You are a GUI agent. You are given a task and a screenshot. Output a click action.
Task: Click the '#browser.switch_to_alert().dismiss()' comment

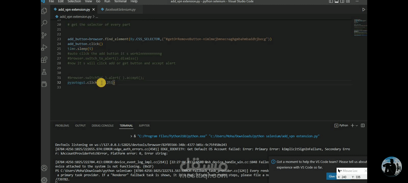pos(103,58)
